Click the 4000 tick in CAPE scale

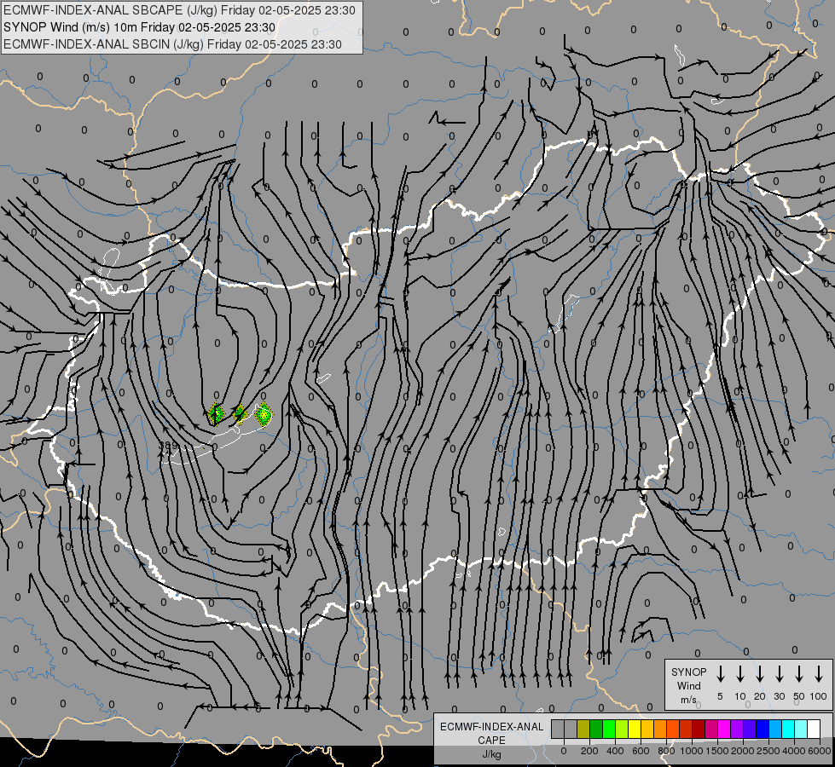pos(794,751)
